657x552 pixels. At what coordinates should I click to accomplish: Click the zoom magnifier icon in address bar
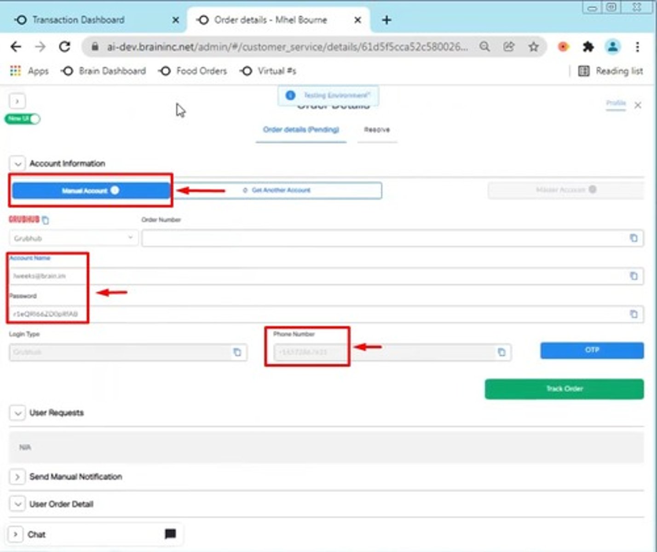click(x=484, y=46)
